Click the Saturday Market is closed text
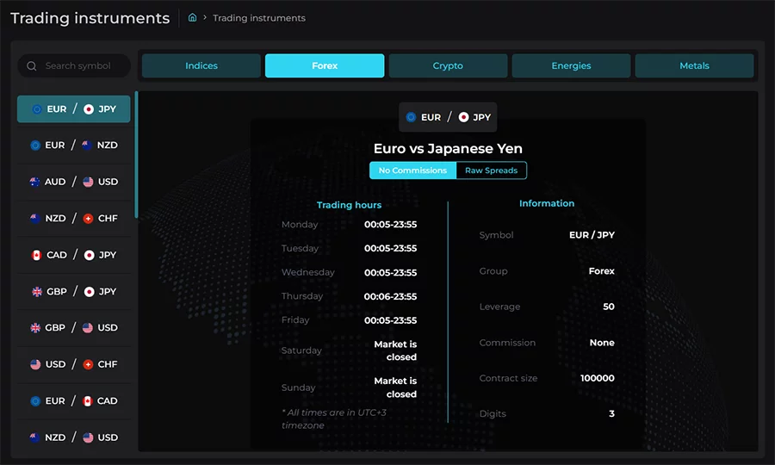This screenshot has height=465, width=775. point(395,350)
